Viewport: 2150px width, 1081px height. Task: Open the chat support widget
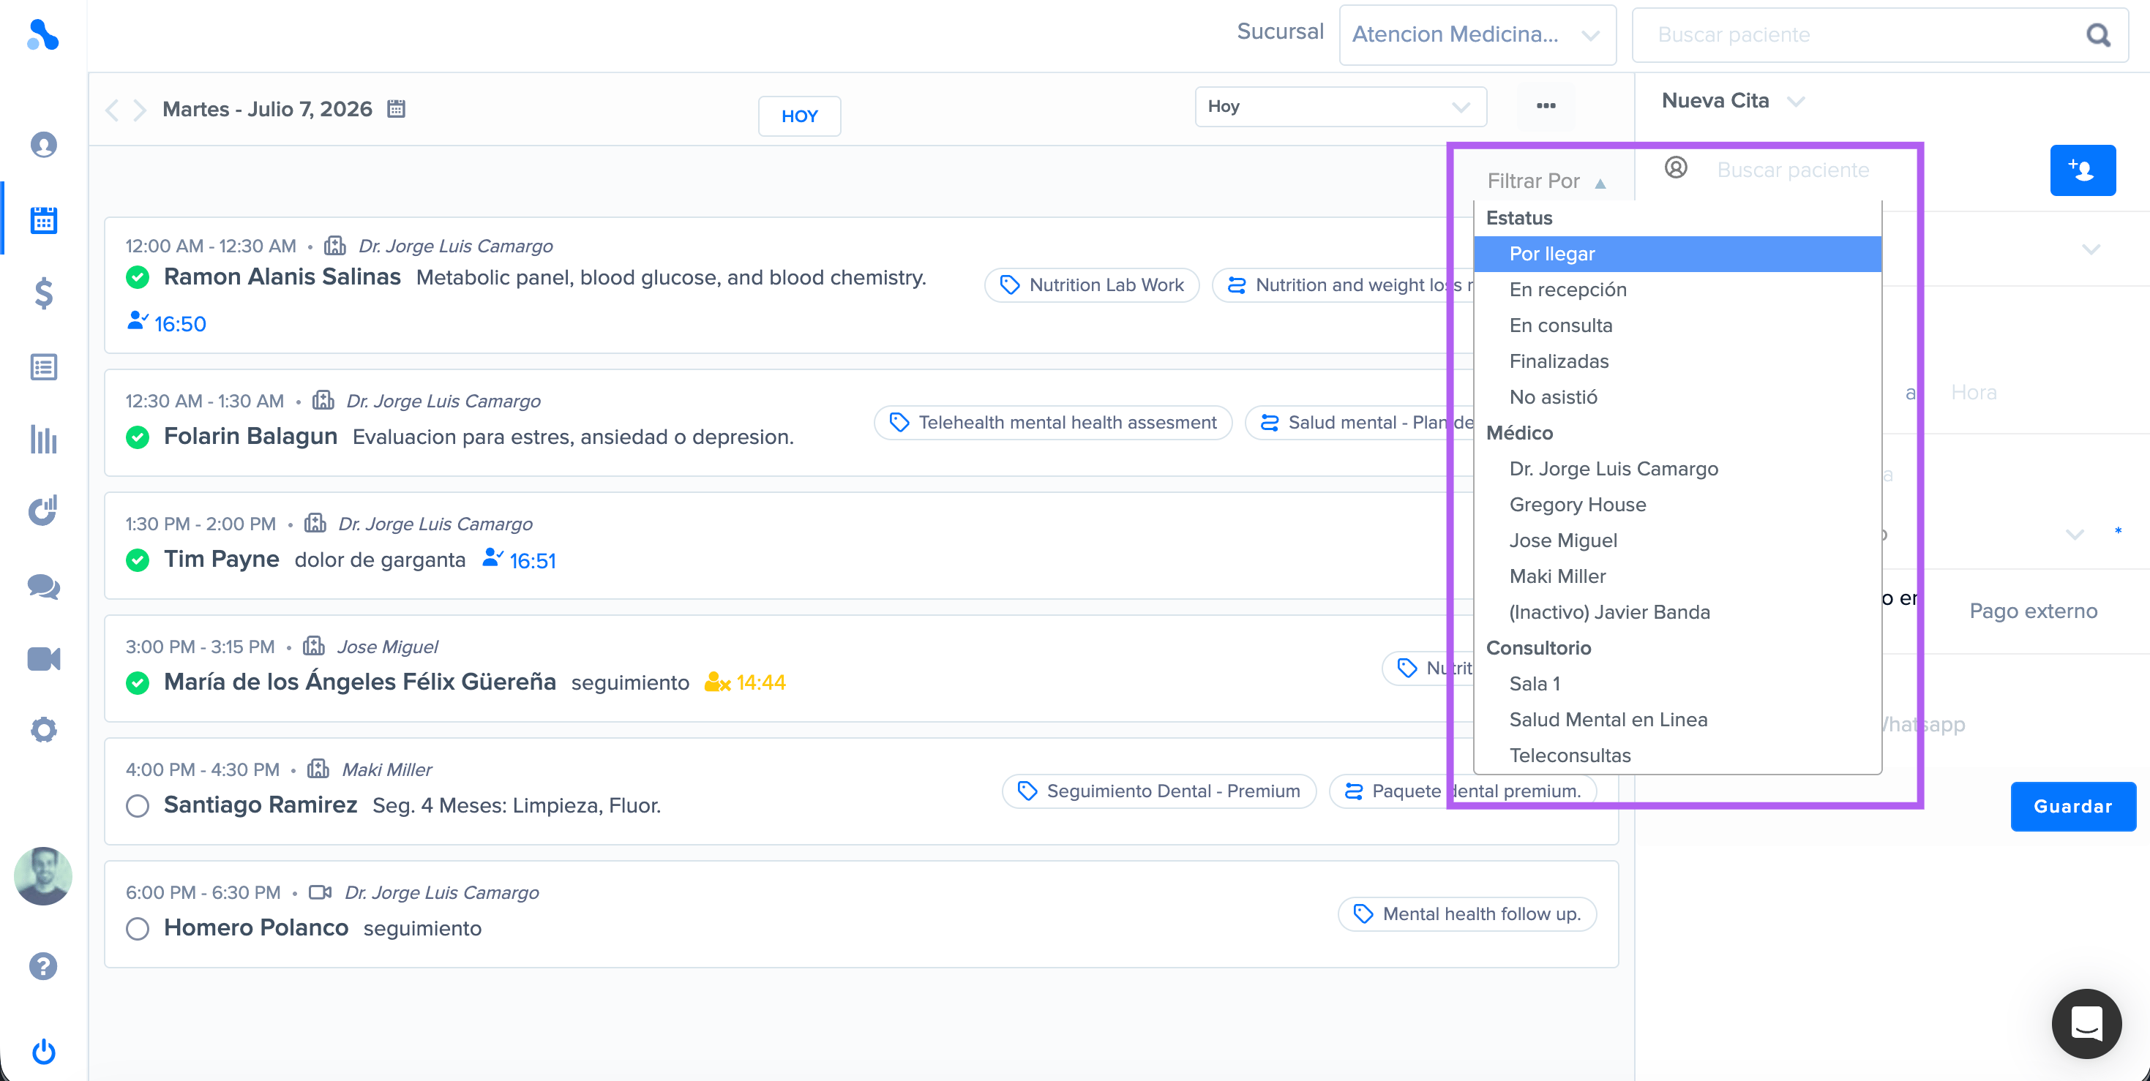2086,1023
